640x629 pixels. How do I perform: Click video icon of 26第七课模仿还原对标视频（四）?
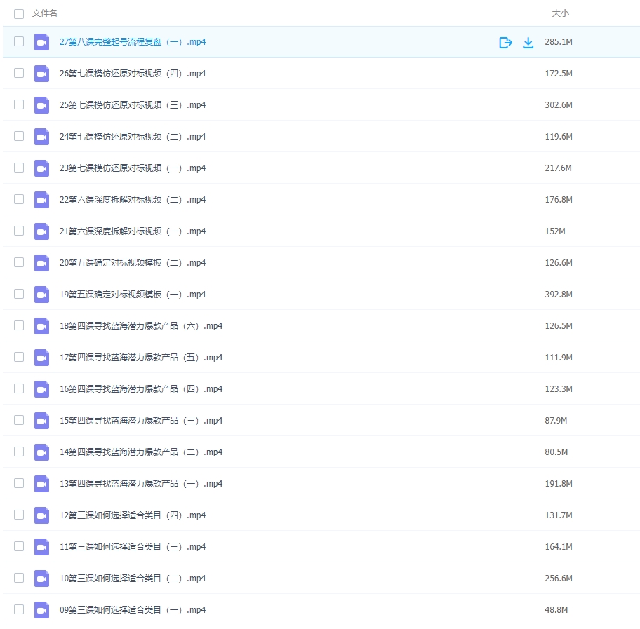click(x=41, y=74)
